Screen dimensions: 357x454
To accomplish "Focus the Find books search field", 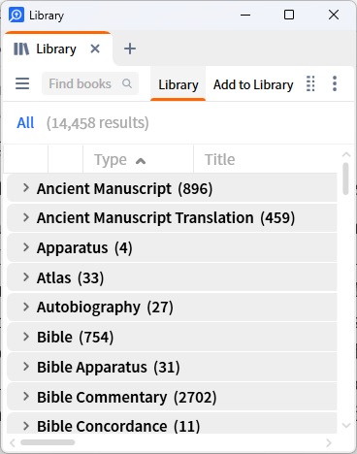I will point(90,83).
